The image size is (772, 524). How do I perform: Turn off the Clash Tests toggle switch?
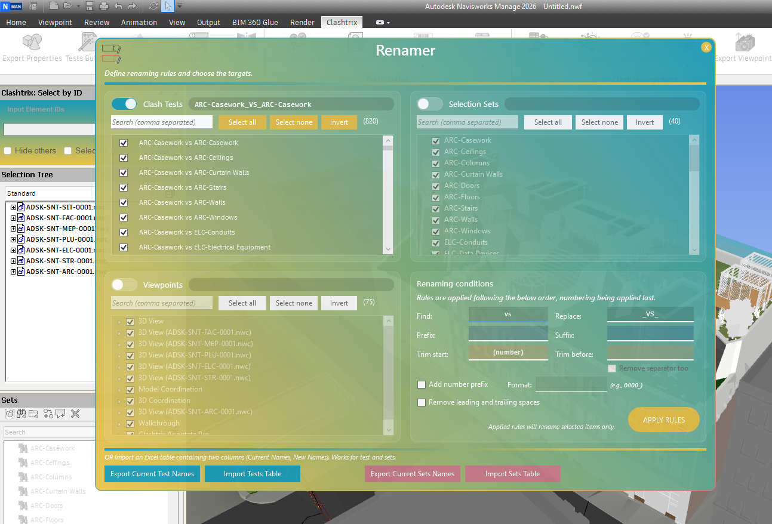(x=124, y=104)
